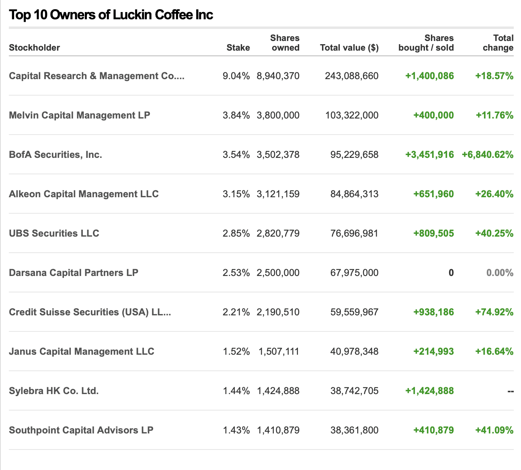The image size is (521, 470).
Task: Select the 1.52% stake value
Action: [x=236, y=351]
